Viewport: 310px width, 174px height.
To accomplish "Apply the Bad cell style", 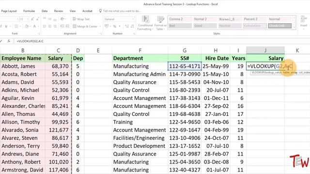I will tap(180, 26).
